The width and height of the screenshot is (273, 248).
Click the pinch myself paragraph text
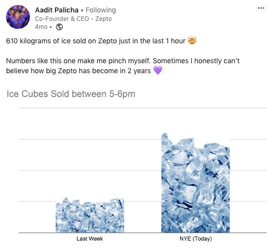[x=123, y=66]
